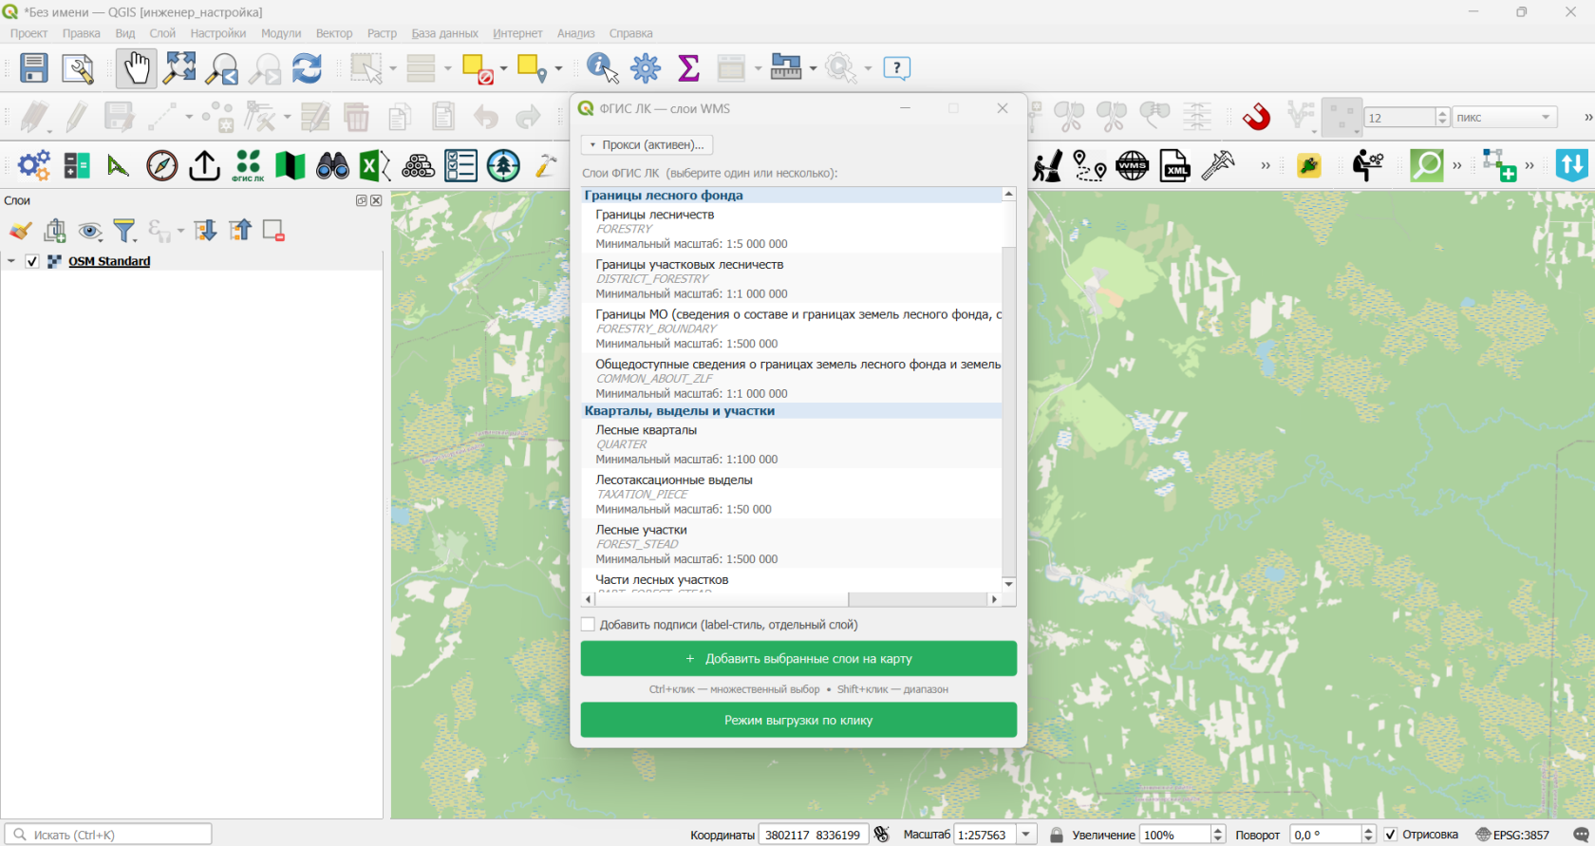This screenshot has width=1595, height=846.
Task: Select the Pan Map hand tool
Action: point(137,68)
